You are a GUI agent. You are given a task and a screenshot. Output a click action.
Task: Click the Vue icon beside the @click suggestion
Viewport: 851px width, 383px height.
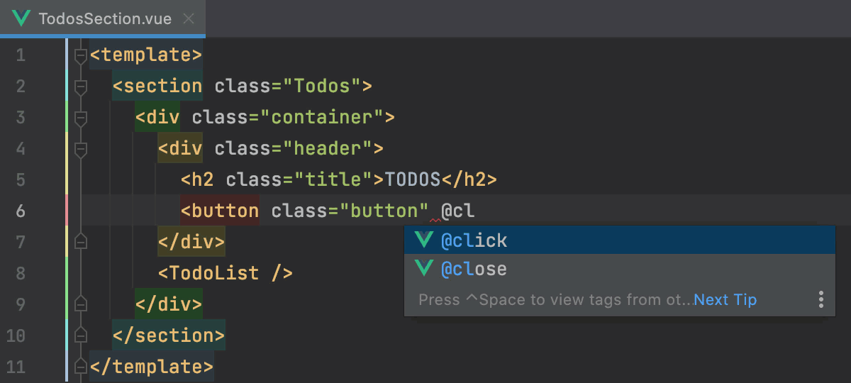pyautogui.click(x=424, y=240)
